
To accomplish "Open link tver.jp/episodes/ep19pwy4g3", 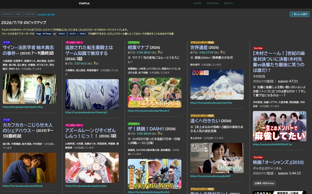I will click(86, 112).
